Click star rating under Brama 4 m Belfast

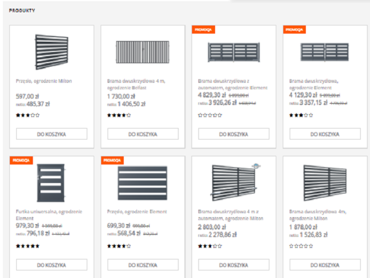[119, 115]
